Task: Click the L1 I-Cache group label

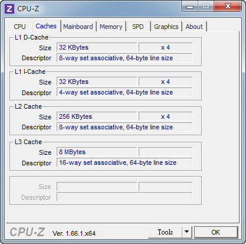Action: (x=30, y=71)
